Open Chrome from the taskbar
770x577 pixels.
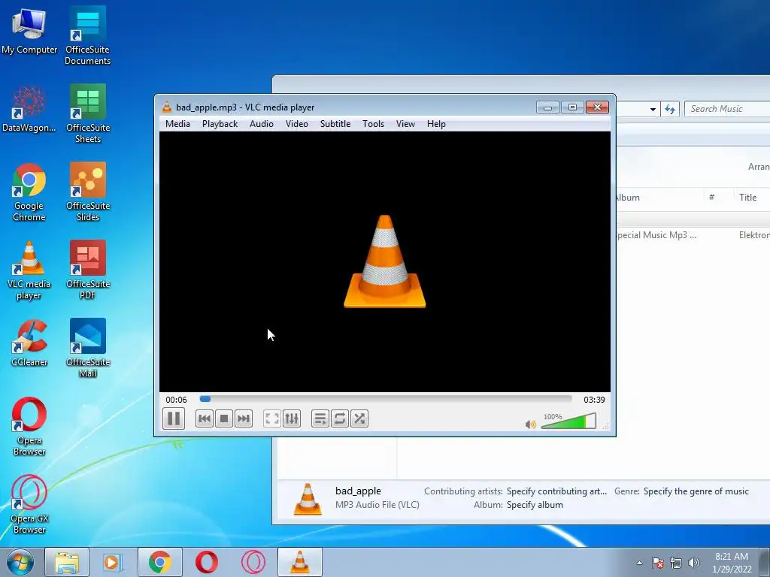pyautogui.click(x=159, y=562)
